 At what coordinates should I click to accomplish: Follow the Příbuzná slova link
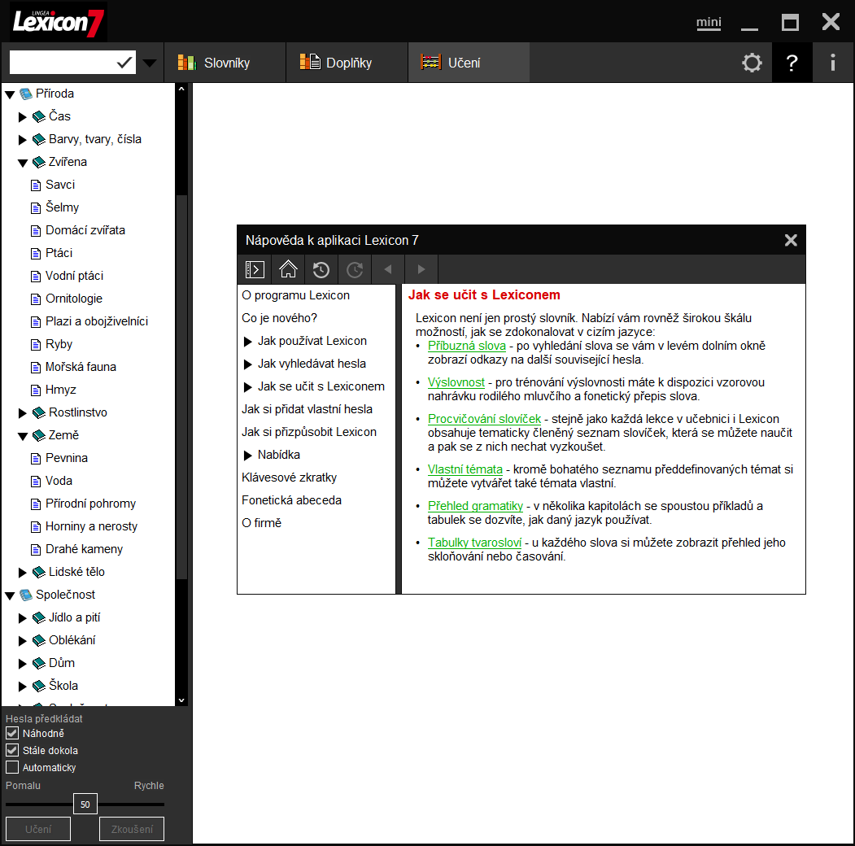tap(467, 346)
